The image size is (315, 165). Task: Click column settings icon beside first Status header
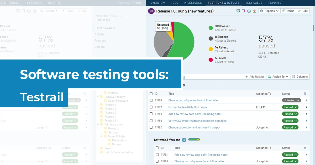pos(305,94)
